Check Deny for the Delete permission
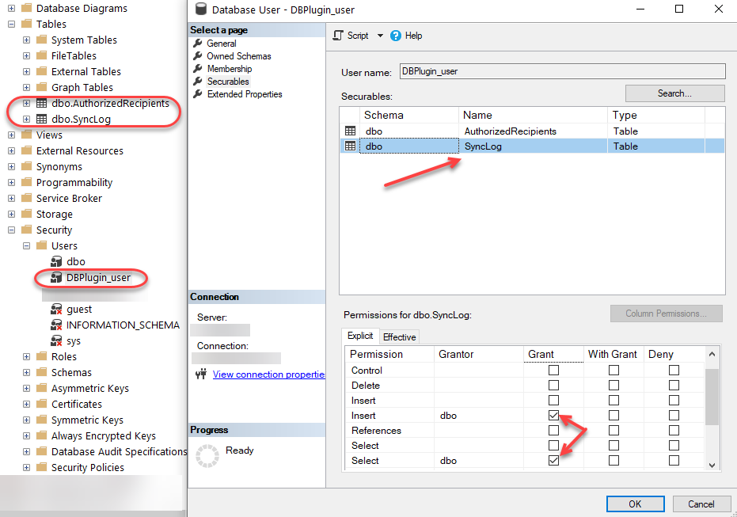Viewport: 737px width, 517px height. click(674, 385)
